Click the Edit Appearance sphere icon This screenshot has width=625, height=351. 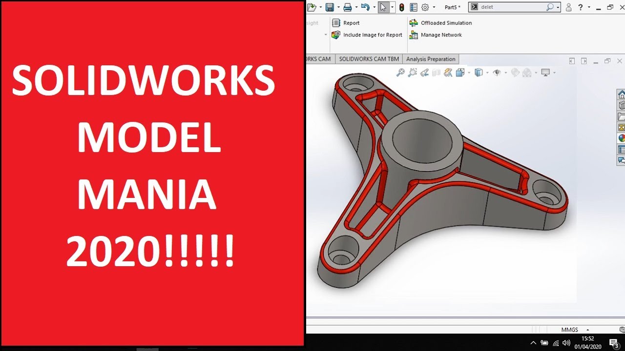pyautogui.click(x=515, y=73)
